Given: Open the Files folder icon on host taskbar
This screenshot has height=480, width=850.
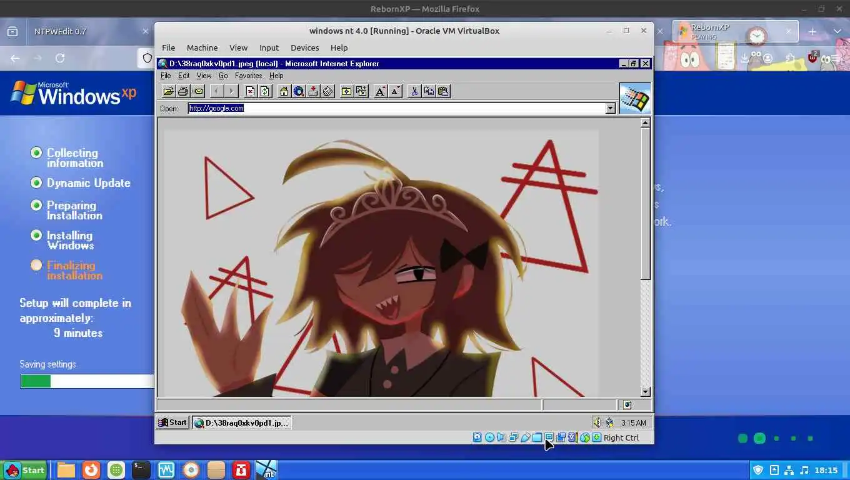Looking at the screenshot, I should coord(66,470).
